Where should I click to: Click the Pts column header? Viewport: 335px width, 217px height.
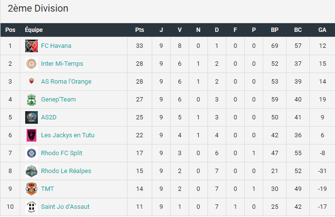coord(140,30)
